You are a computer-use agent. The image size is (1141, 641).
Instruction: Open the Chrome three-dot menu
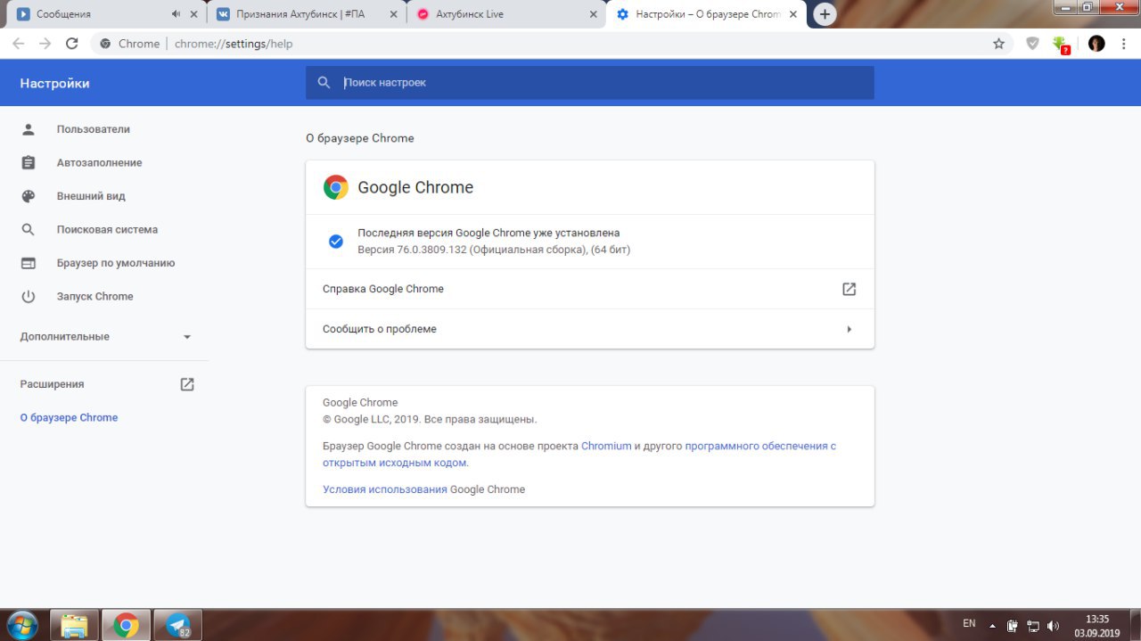point(1123,44)
